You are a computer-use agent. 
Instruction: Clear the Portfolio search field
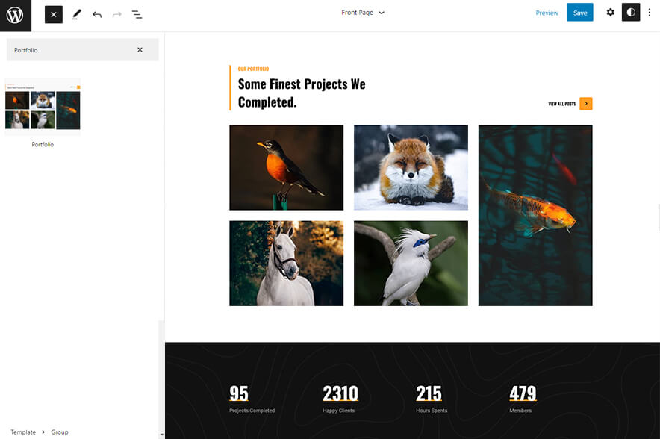pos(140,49)
